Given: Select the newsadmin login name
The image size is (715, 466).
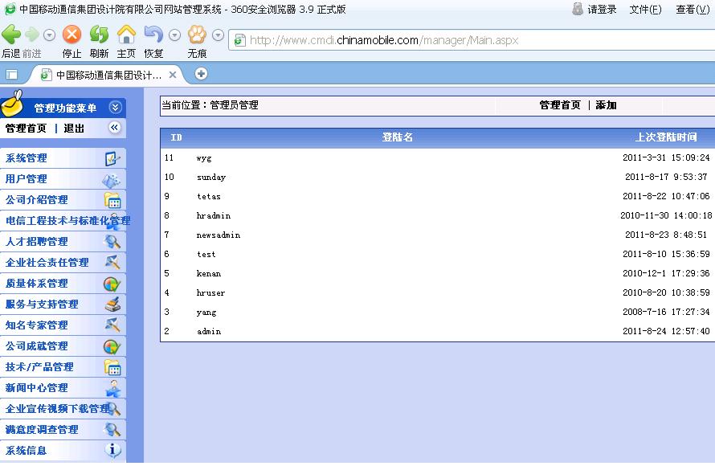Looking at the screenshot, I should (218, 235).
